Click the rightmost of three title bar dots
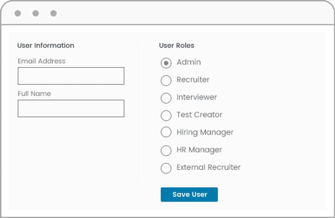The image size is (335, 218). tap(53, 13)
